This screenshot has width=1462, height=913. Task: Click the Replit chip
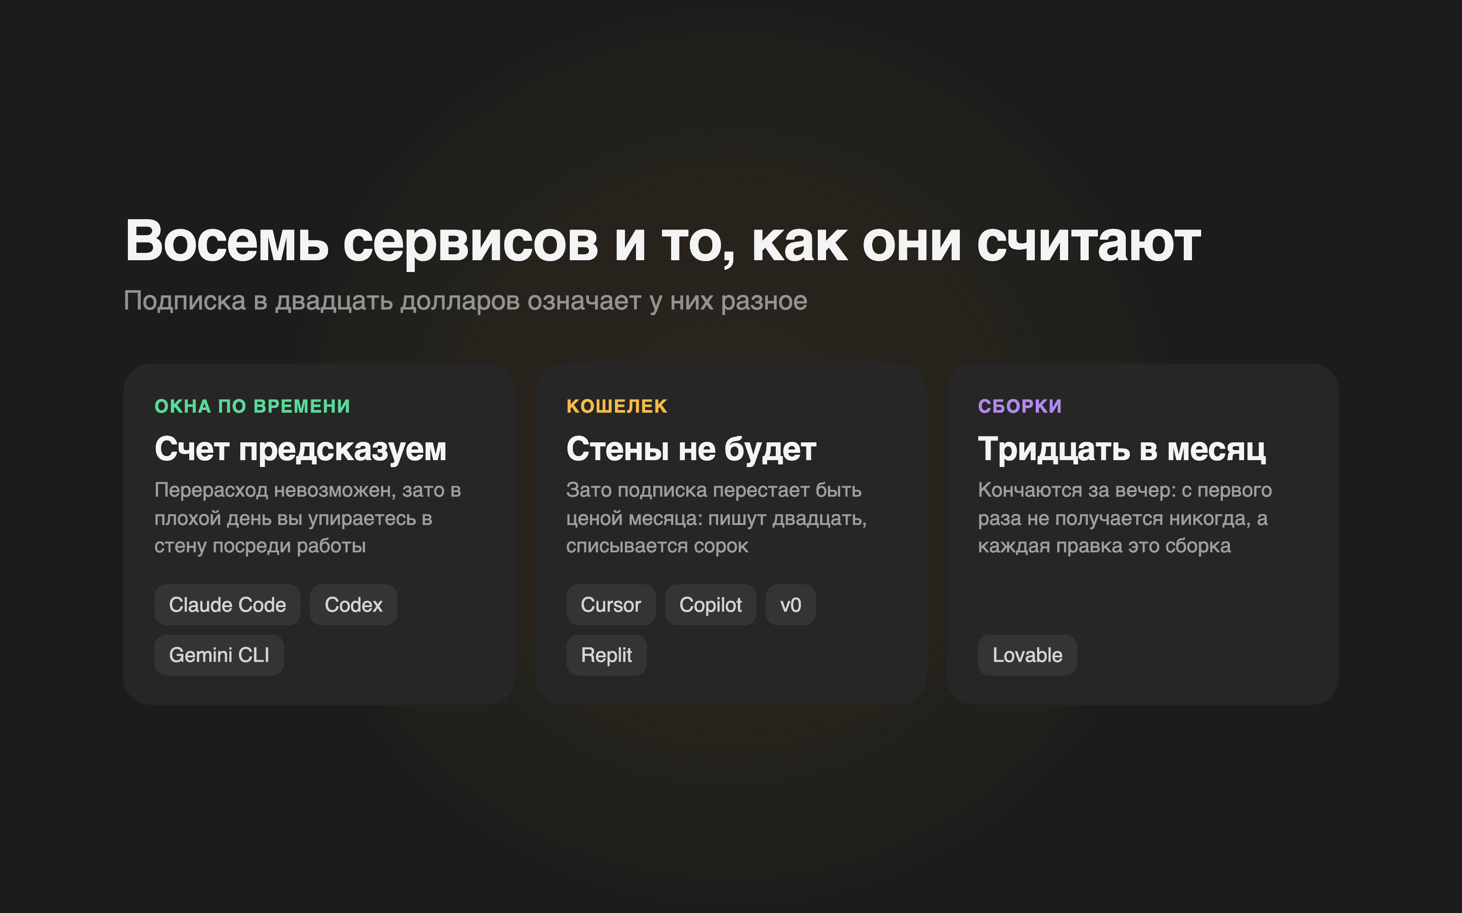click(x=607, y=655)
